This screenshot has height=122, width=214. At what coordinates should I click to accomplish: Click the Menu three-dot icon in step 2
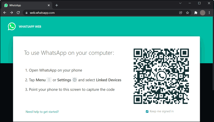tap(49, 80)
